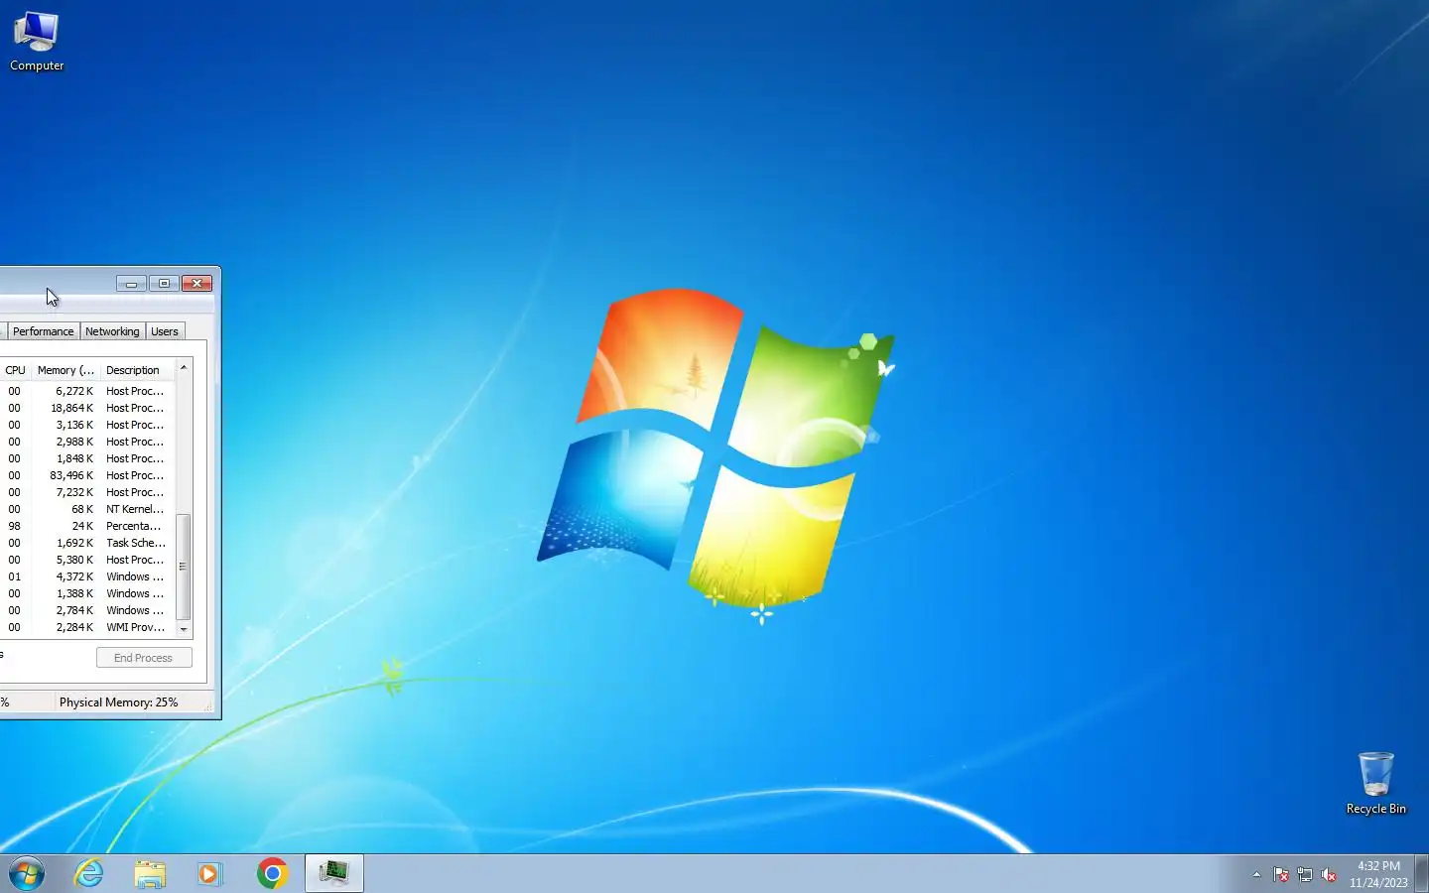Select the Task Sche... process row
The width and height of the screenshot is (1429, 893).
(87, 543)
